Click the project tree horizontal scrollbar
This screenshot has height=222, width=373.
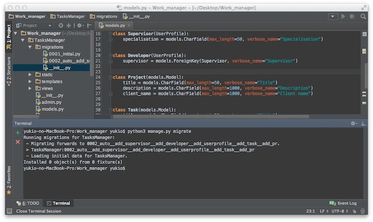26,117
